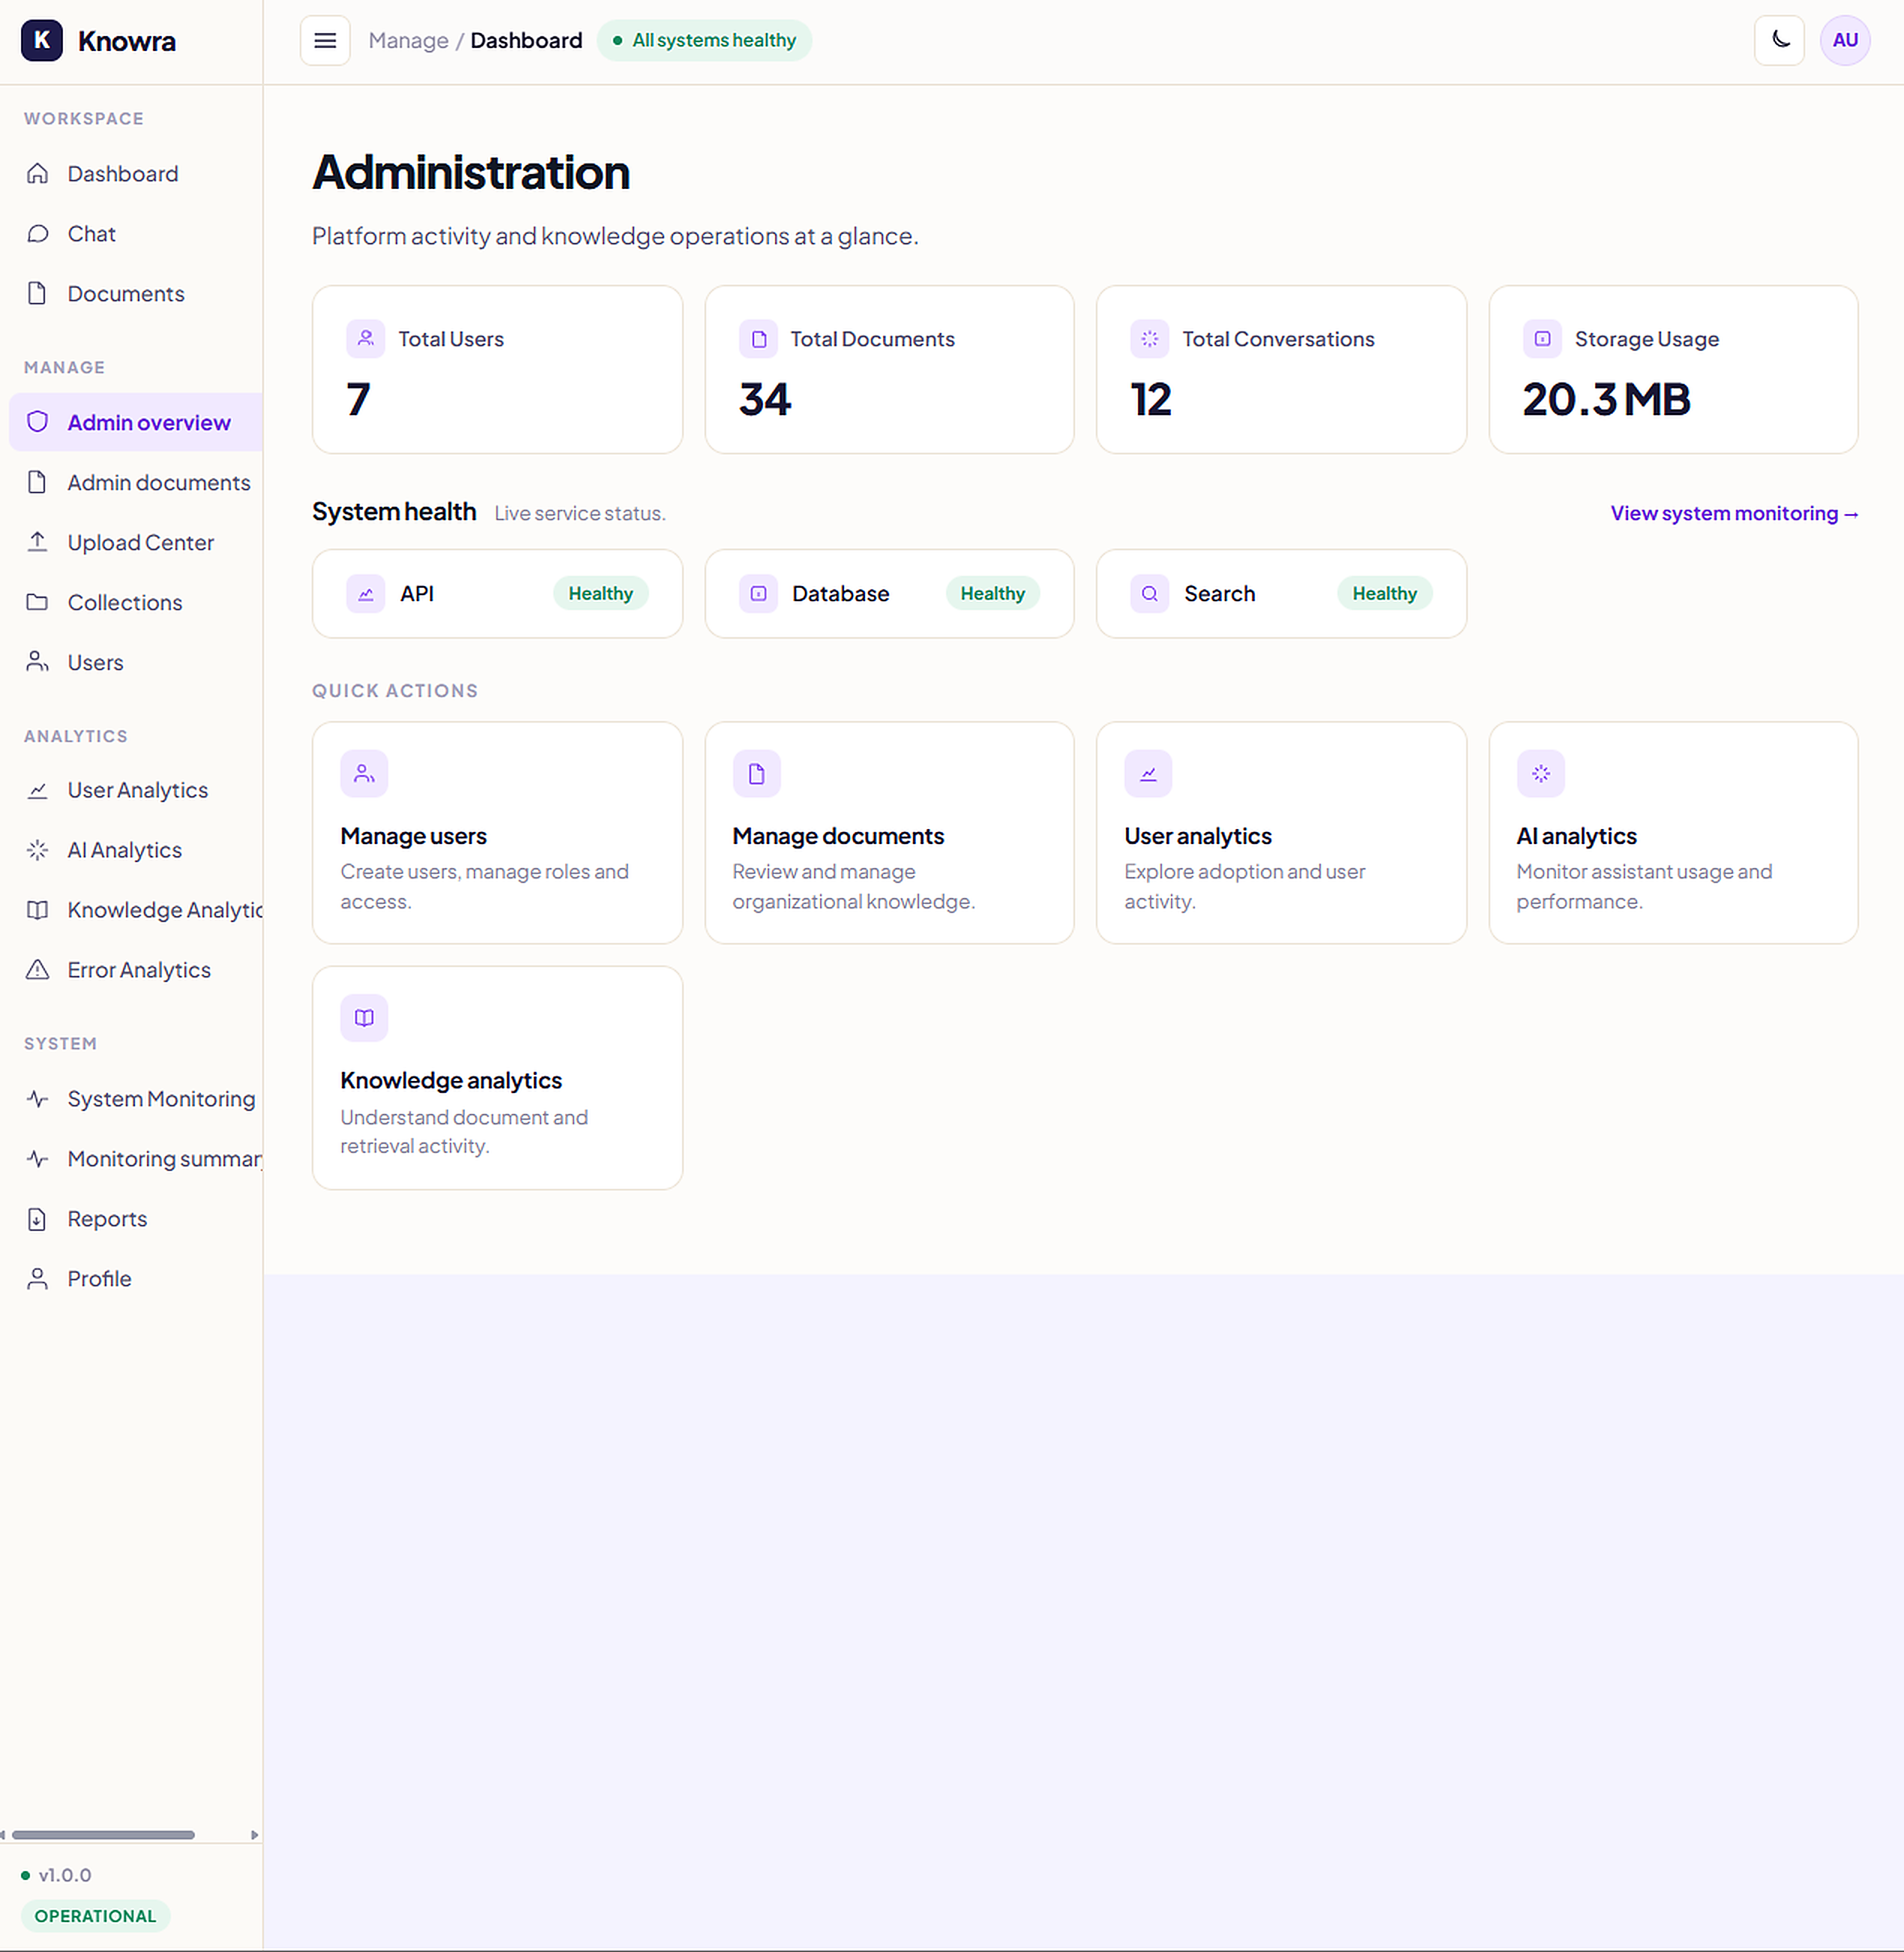Click the Total Documents card value 34

tap(765, 399)
